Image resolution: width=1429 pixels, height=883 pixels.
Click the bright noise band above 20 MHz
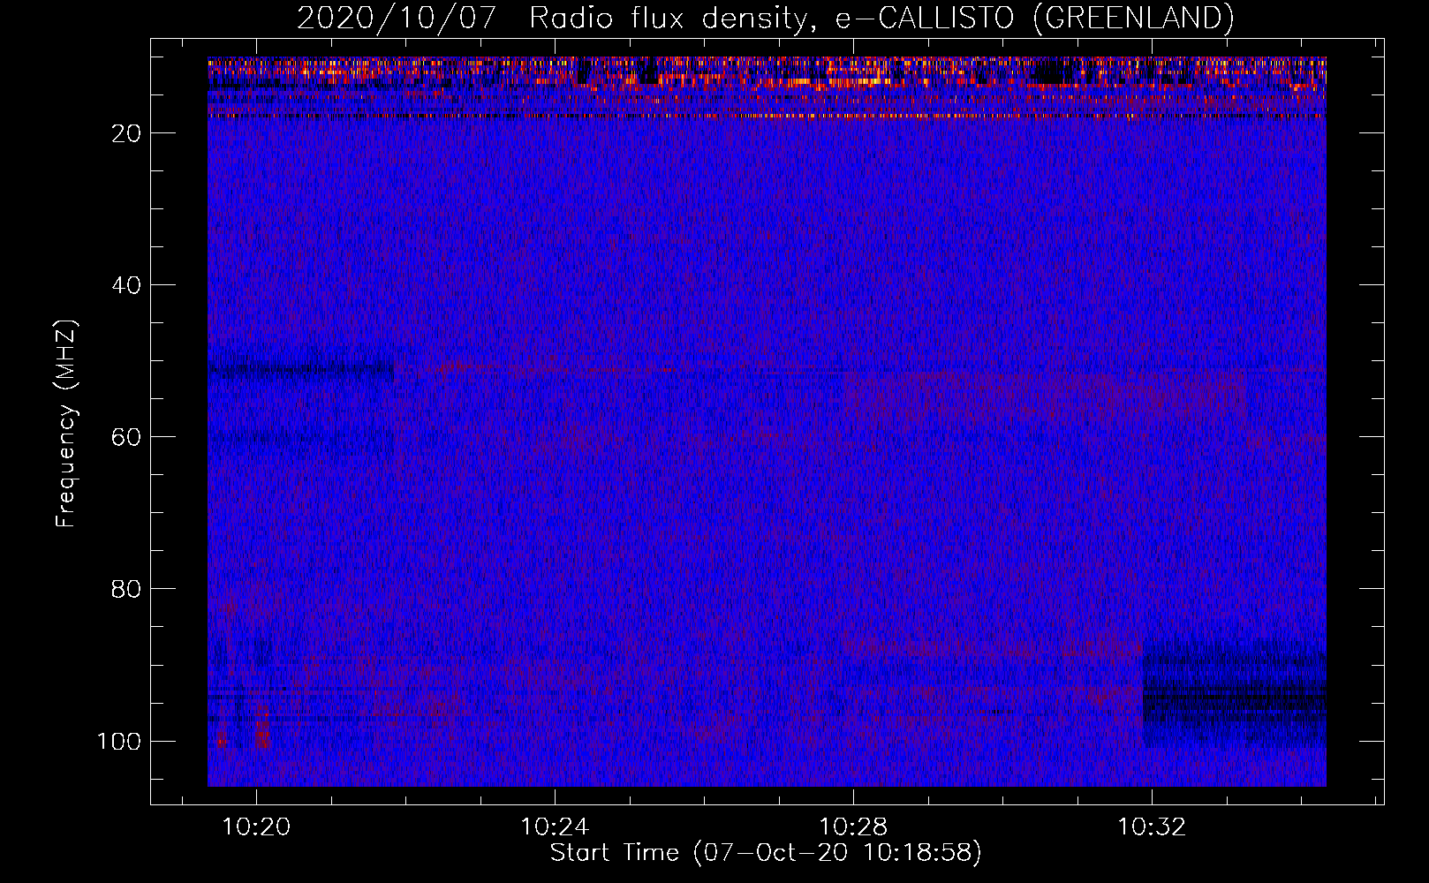click(767, 87)
